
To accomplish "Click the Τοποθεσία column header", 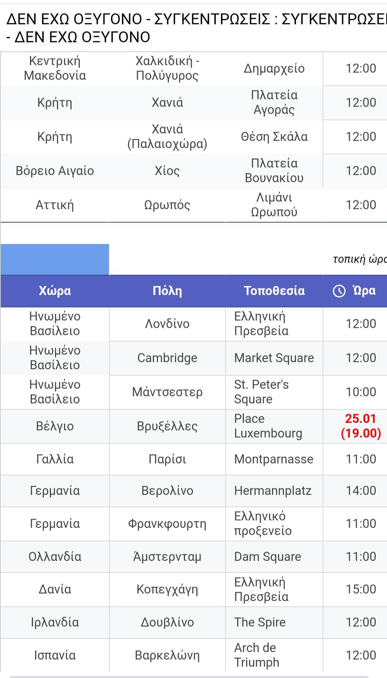I will coord(274,291).
